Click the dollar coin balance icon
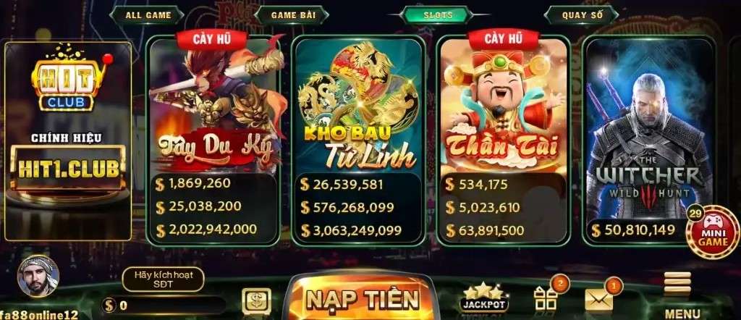741x320 pixels. (x=109, y=306)
